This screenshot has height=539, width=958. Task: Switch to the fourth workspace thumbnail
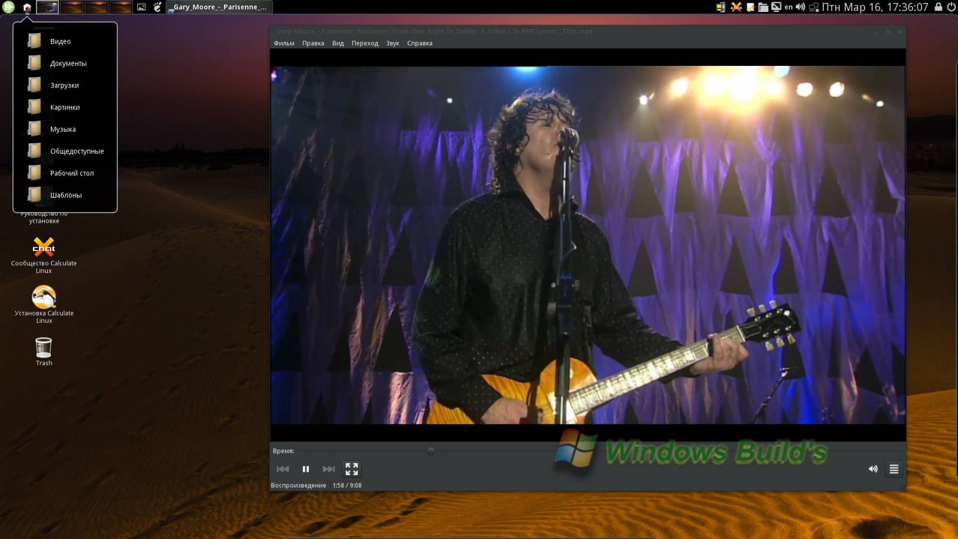(x=121, y=7)
